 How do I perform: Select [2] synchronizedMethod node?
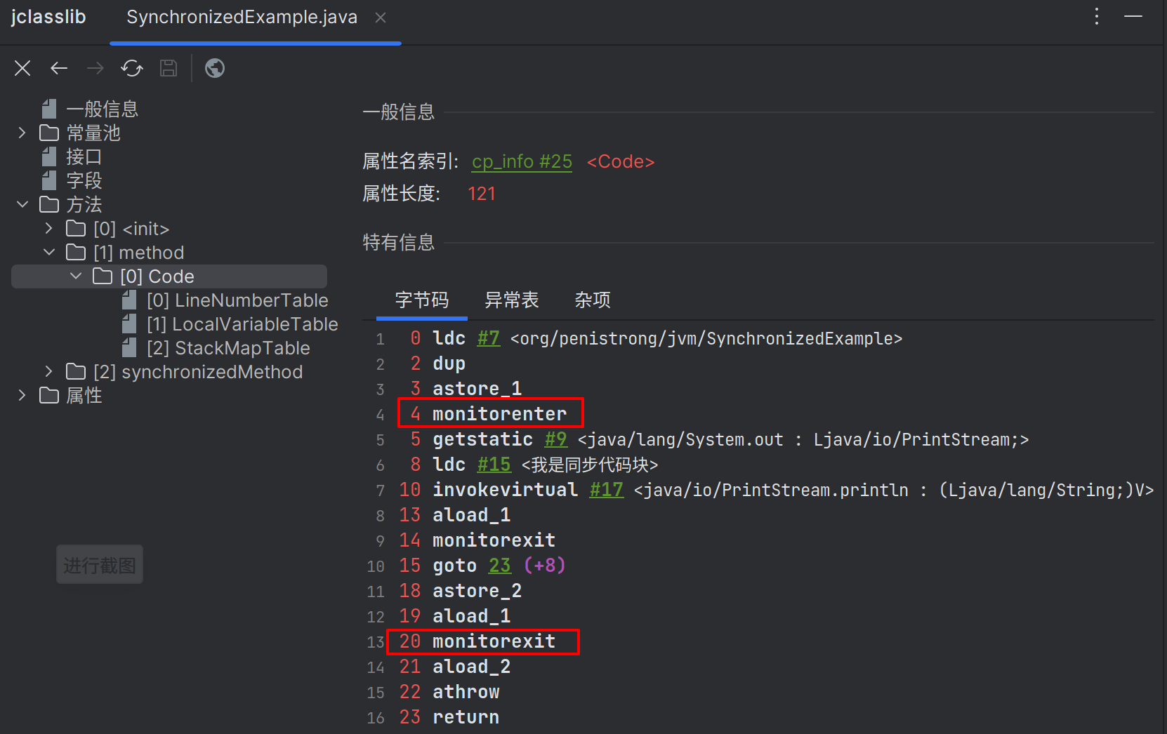pos(198,372)
